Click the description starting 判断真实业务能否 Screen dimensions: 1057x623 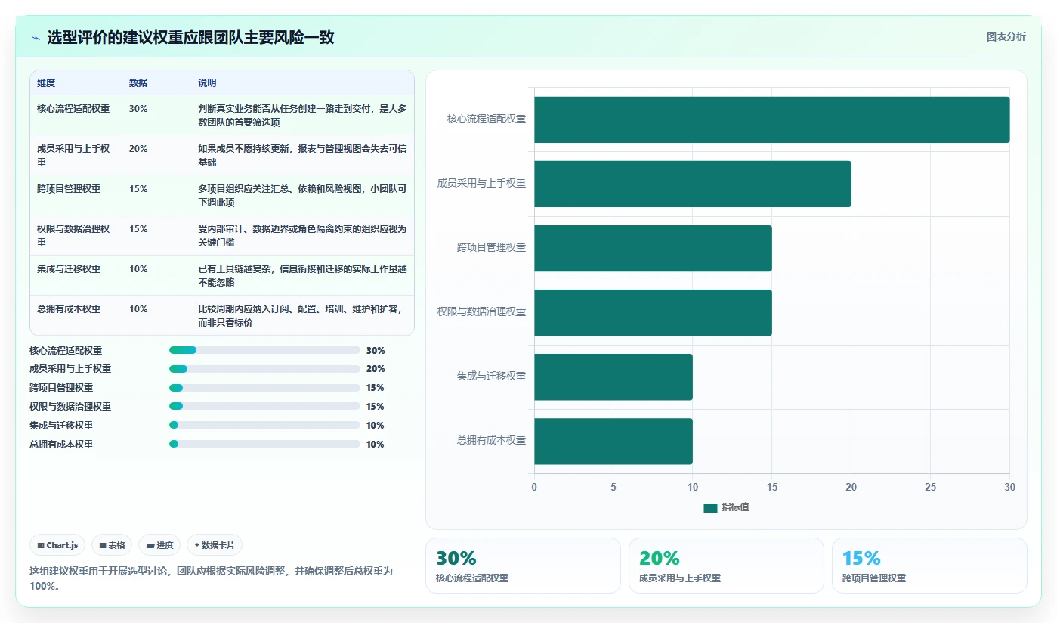[302, 115]
